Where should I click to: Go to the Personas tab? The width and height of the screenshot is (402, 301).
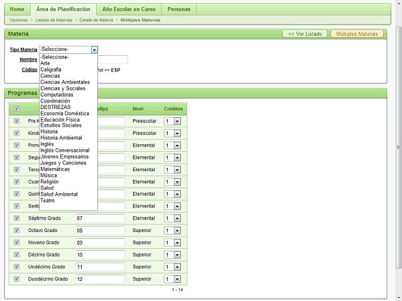(180, 9)
